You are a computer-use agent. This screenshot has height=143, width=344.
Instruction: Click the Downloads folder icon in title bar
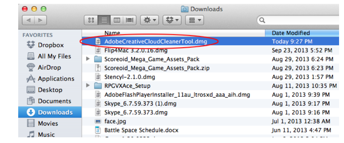[x=185, y=9]
